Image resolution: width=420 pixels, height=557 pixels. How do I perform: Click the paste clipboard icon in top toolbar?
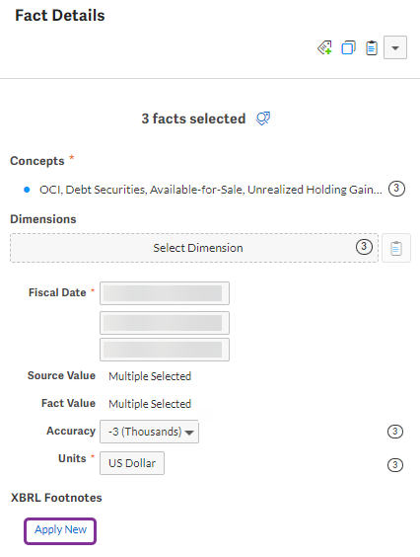pyautogui.click(x=372, y=48)
